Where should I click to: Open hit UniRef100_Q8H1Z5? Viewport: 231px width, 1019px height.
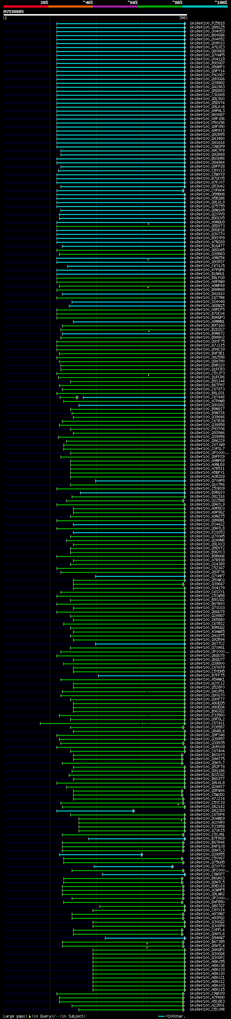tap(207, 27)
